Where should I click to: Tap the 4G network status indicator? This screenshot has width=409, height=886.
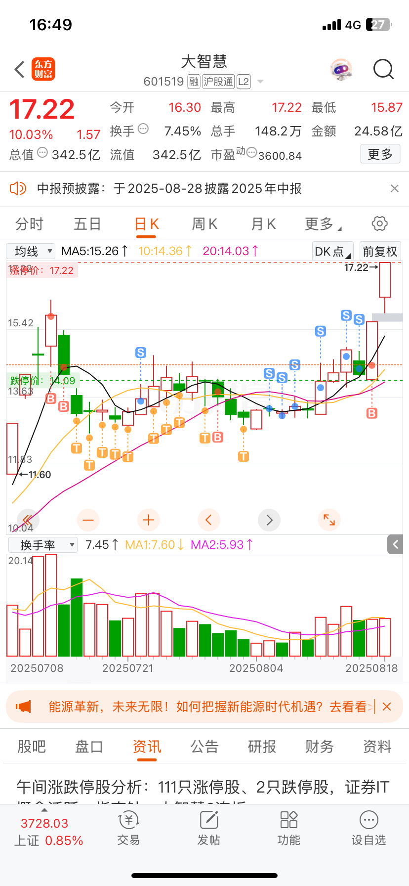click(353, 25)
